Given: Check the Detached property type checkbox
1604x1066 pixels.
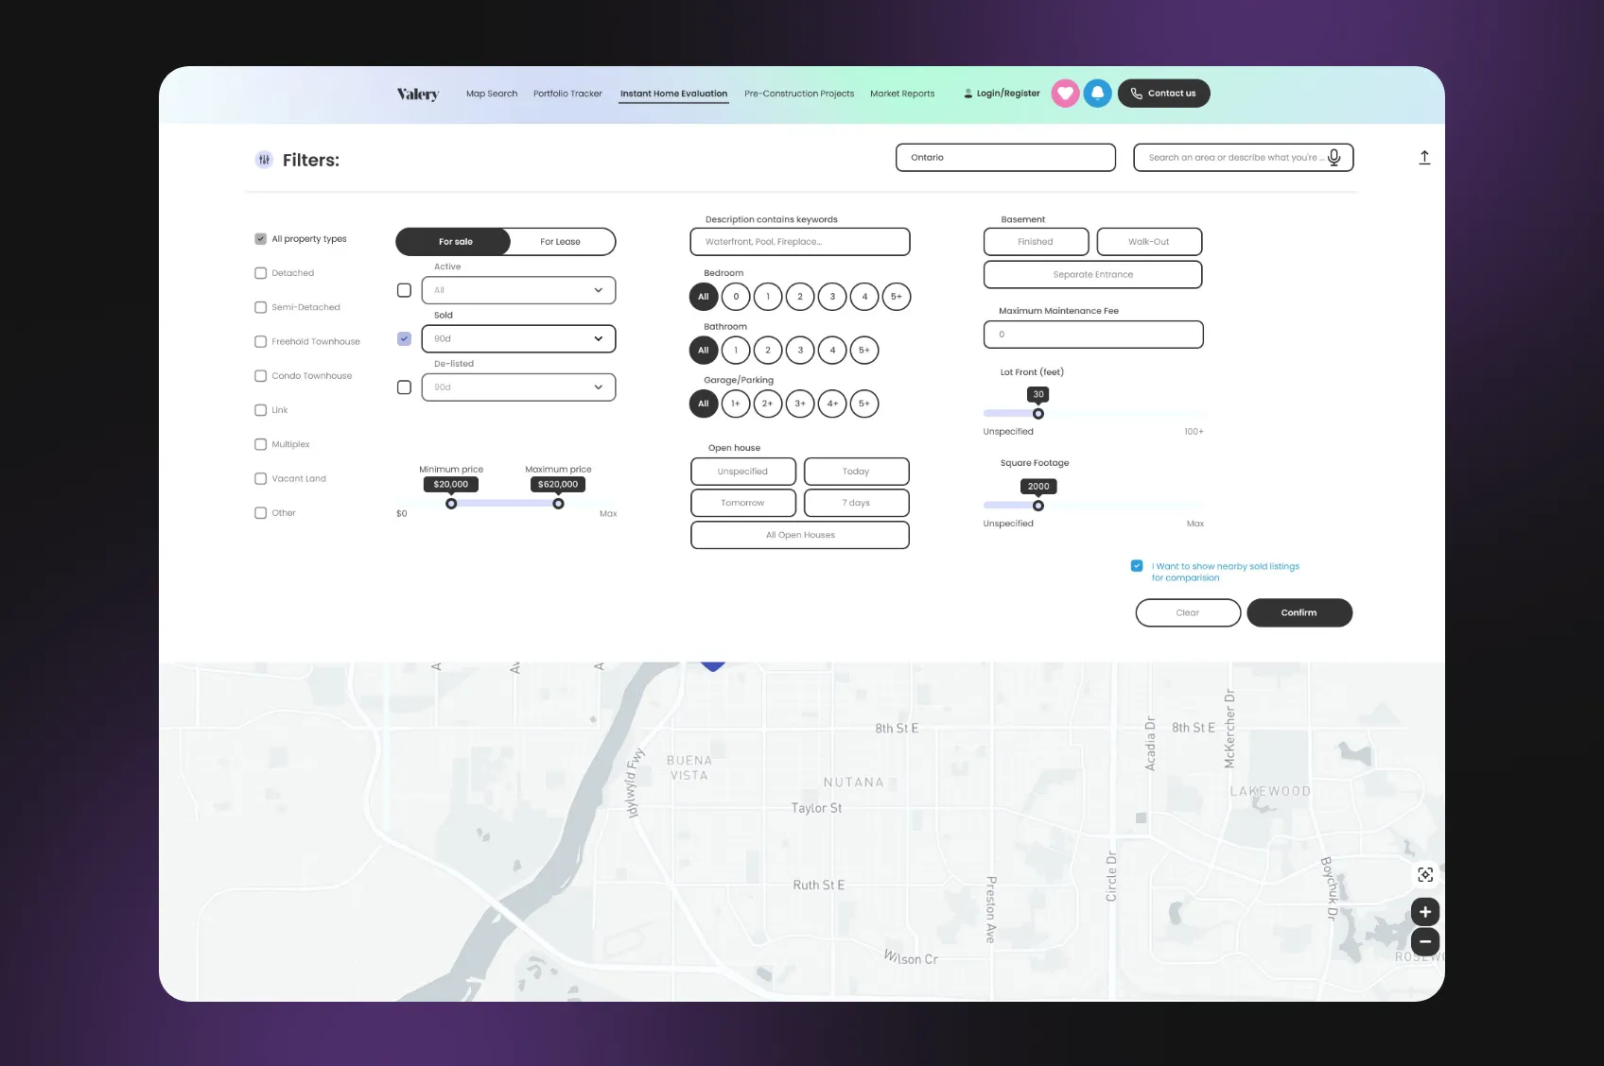Looking at the screenshot, I should pyautogui.click(x=261, y=273).
